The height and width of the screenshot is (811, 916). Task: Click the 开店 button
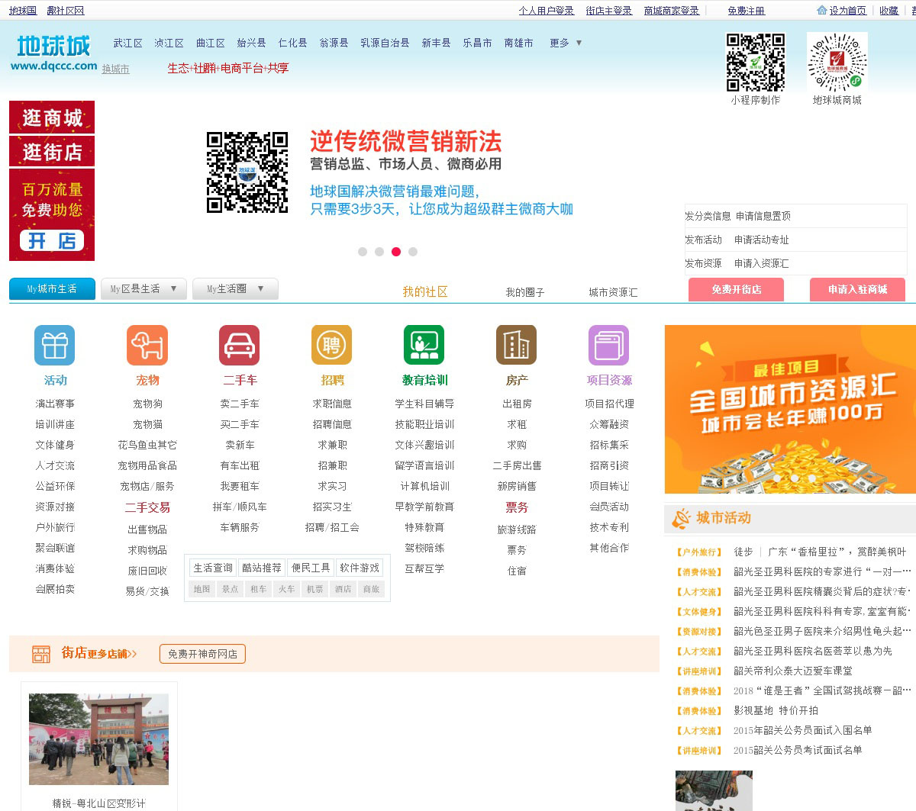click(x=52, y=241)
